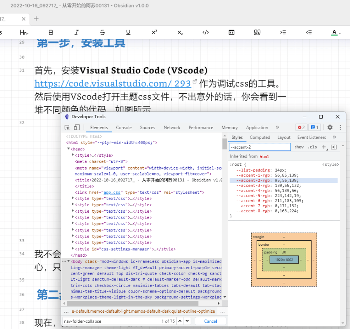This screenshot has width=350, height=329.
Task: Open the app.css stylesheet link
Action: pos(112,192)
